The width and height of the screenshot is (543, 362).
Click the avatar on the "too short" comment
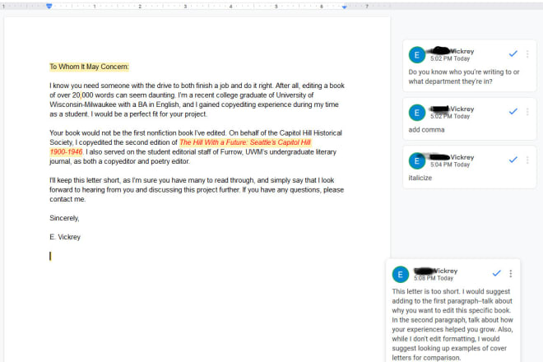click(x=401, y=274)
